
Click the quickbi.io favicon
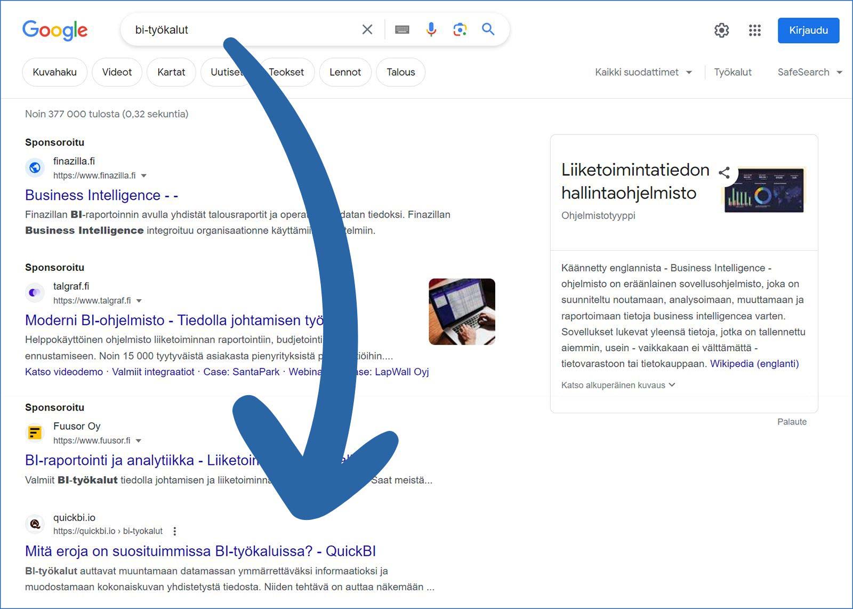pos(35,524)
